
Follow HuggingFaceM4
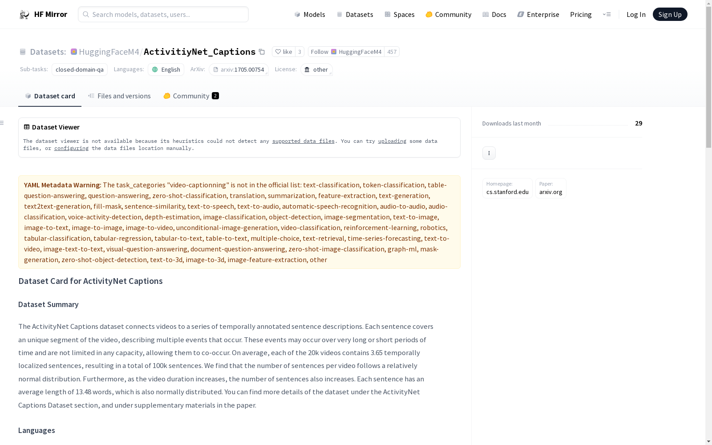(346, 52)
